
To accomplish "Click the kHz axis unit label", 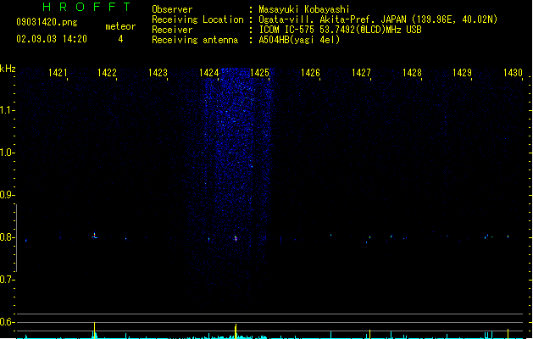I will tap(8, 69).
